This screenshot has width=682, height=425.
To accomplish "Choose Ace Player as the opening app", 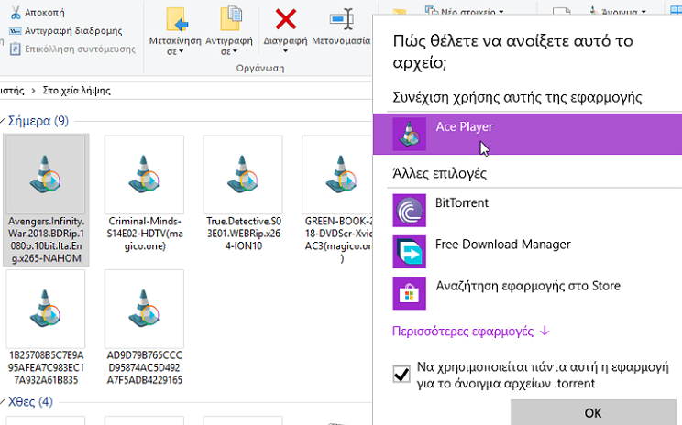I will (x=527, y=134).
